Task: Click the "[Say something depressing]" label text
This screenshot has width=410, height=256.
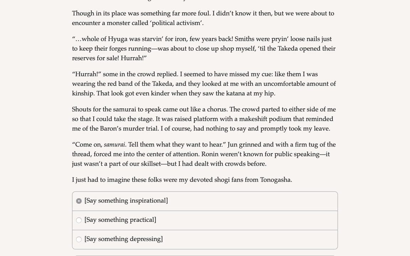Action: [x=123, y=239]
